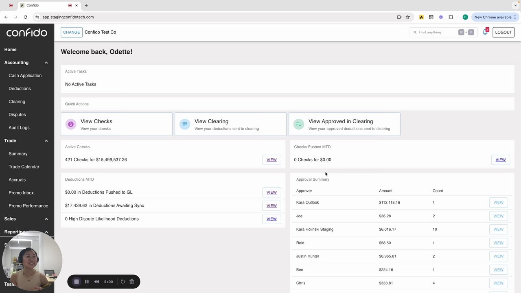The image size is (521, 293).
Task: Open the Extensions puzzle-piece menu
Action: [451, 17]
